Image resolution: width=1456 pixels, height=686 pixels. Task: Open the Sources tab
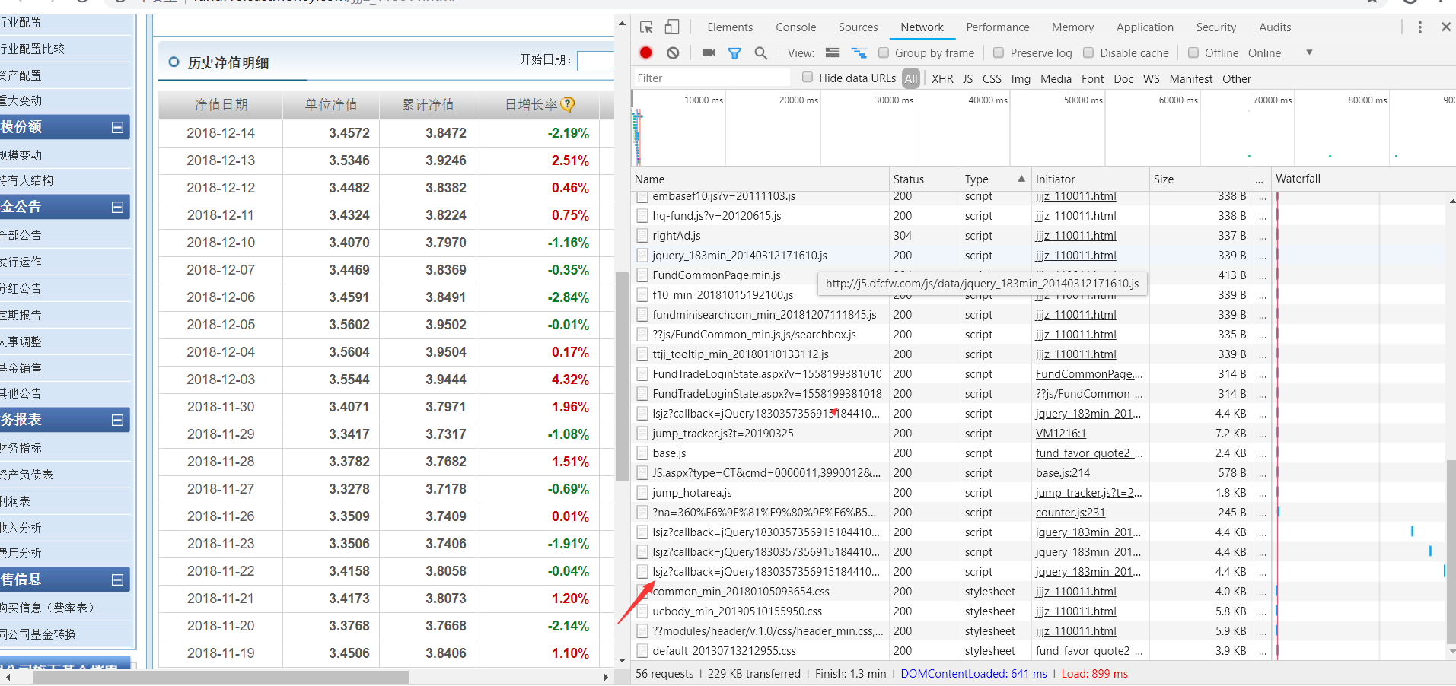click(859, 27)
